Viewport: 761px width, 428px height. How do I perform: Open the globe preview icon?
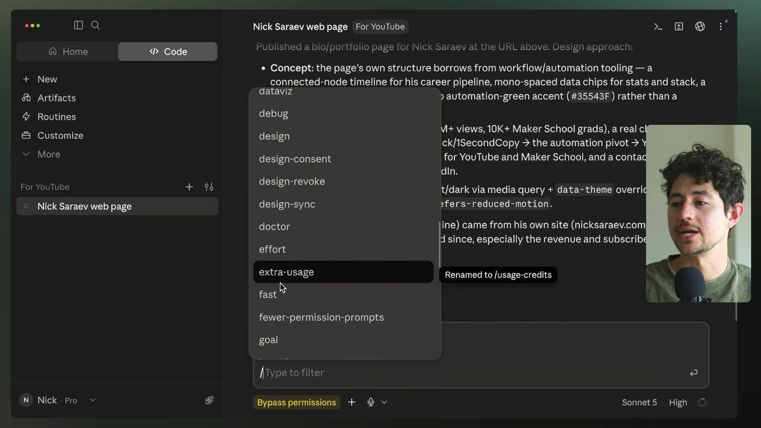(x=700, y=26)
